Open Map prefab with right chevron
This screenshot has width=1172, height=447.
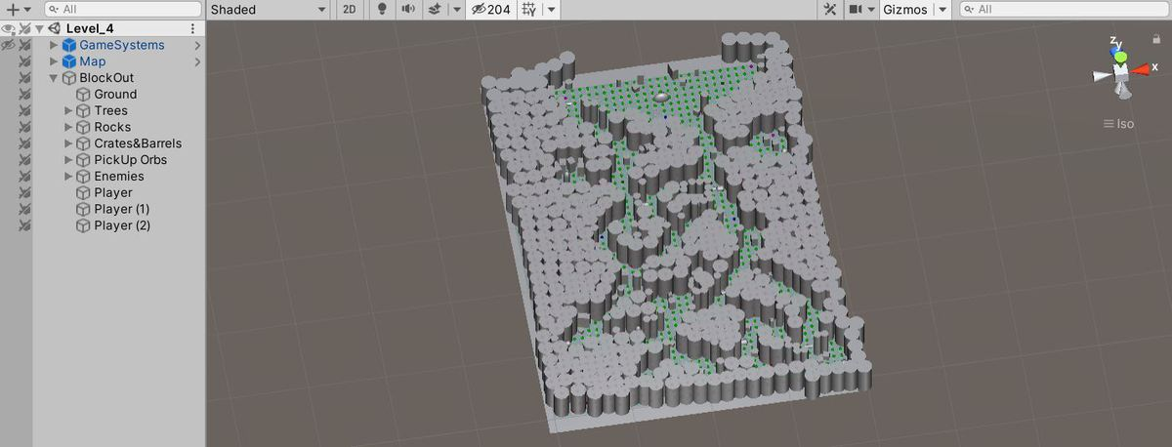pyautogui.click(x=197, y=61)
